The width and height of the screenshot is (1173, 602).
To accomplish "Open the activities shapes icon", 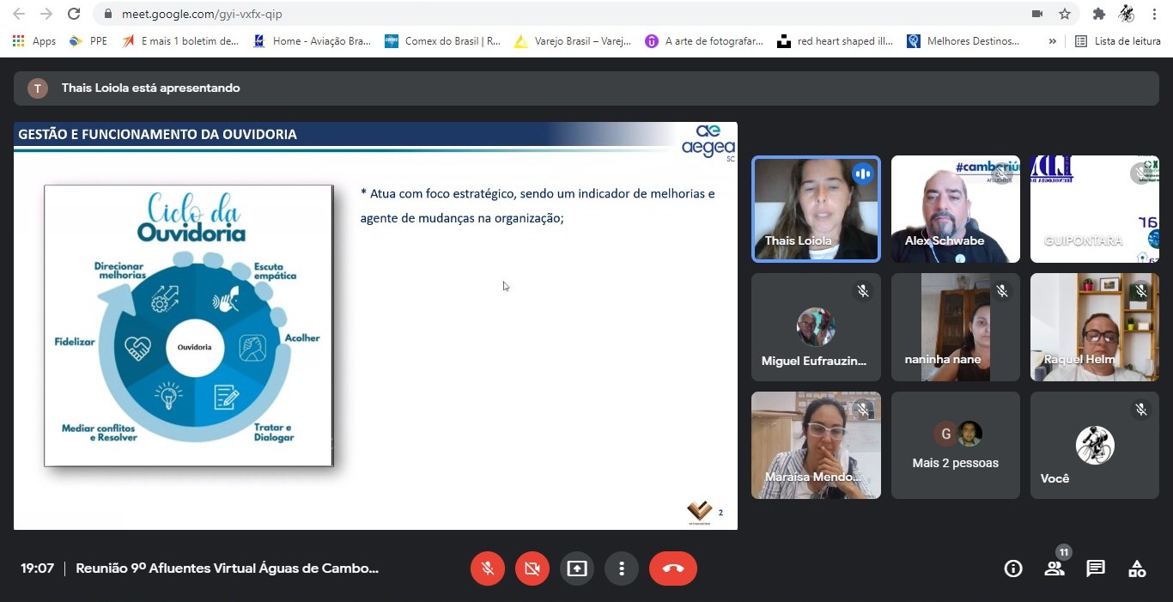I will (x=1137, y=569).
